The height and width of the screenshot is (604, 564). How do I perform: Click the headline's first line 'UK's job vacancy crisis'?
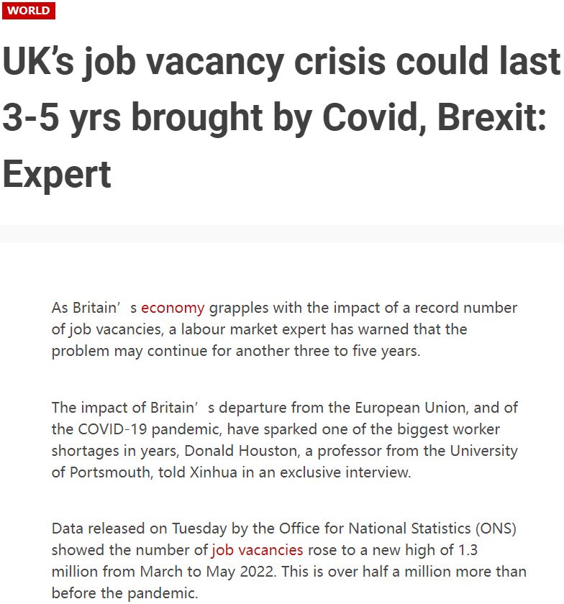194,62
